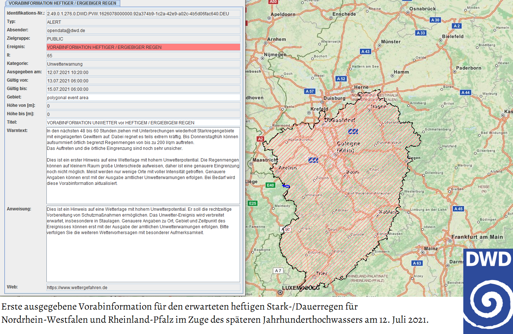Click the Maastricht city label
Viewport: 513px width, 334px height.
coord(265,160)
